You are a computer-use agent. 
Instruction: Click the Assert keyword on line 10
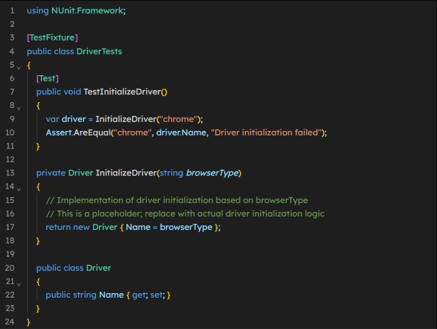59,133
